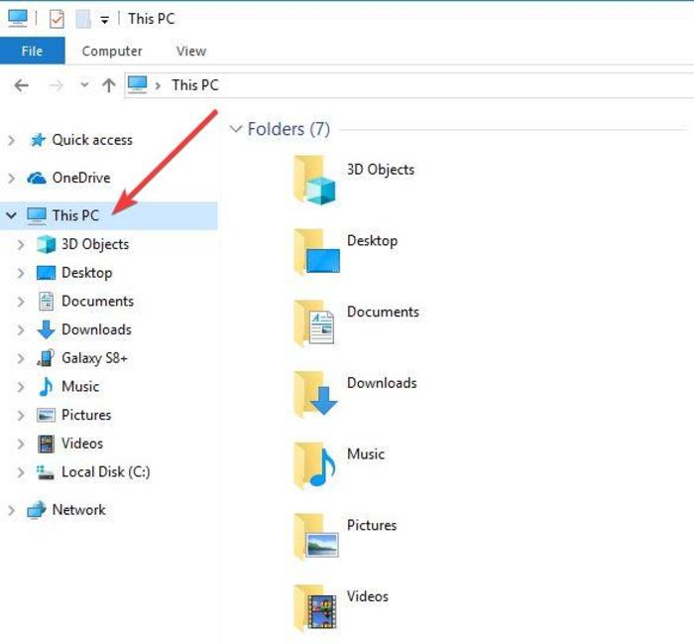Click the Properties checkmark icon in title bar

[57, 19]
